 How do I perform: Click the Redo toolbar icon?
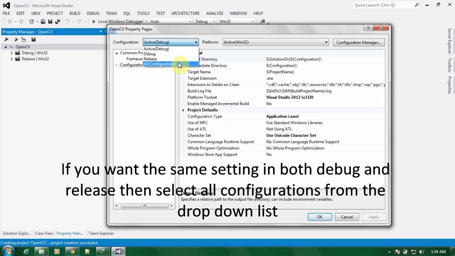pos(79,22)
